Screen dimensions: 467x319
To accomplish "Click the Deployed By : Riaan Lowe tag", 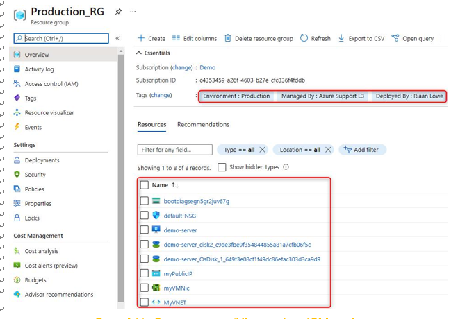I will point(409,96).
